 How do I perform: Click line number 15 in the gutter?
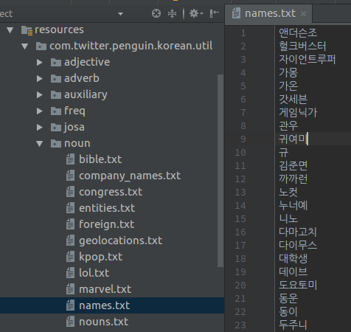point(240,219)
